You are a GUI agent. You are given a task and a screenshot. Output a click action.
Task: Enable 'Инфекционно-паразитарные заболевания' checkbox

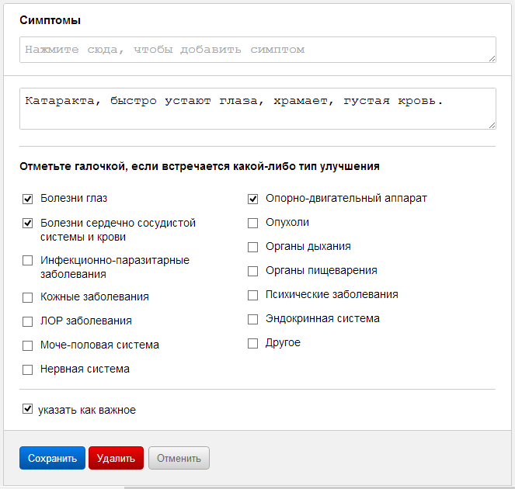tap(28, 261)
